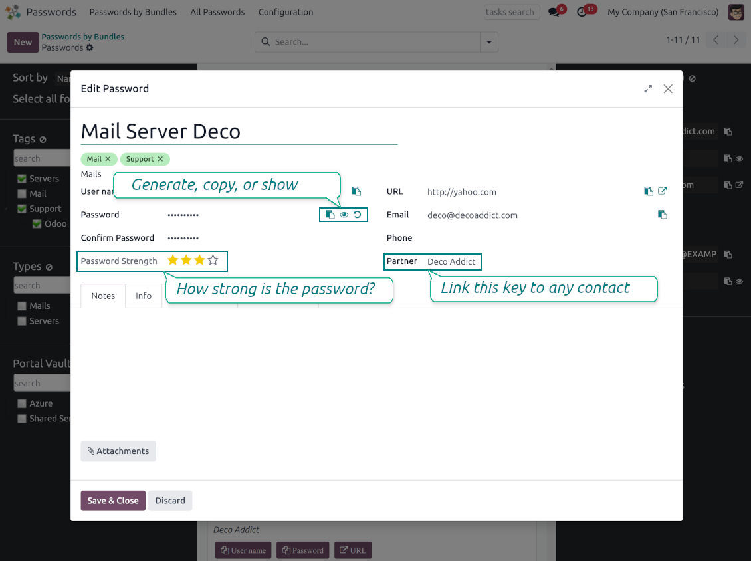The width and height of the screenshot is (751, 561).
Task: Copy the URL field value
Action: (649, 191)
